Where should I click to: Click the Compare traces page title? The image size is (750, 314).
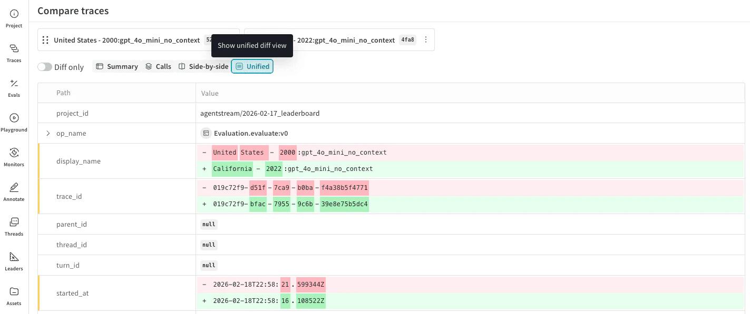click(73, 11)
